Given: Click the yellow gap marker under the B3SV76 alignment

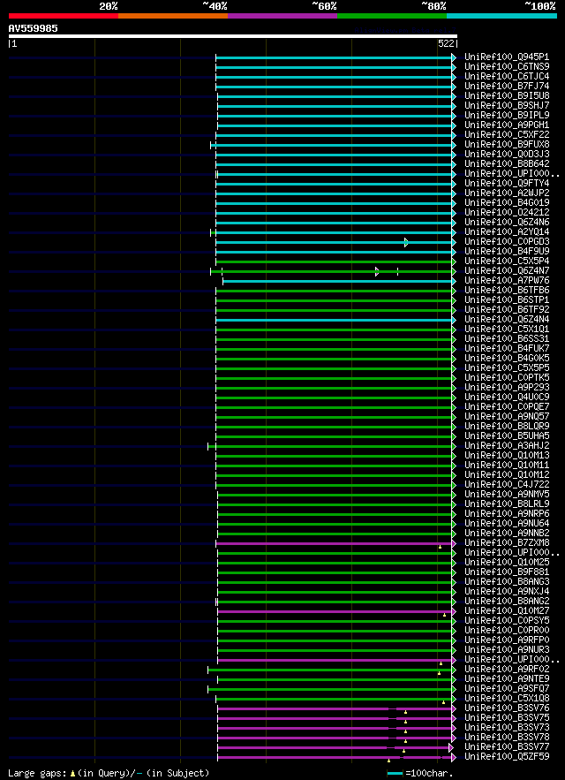Looking at the screenshot, I should click(406, 712).
